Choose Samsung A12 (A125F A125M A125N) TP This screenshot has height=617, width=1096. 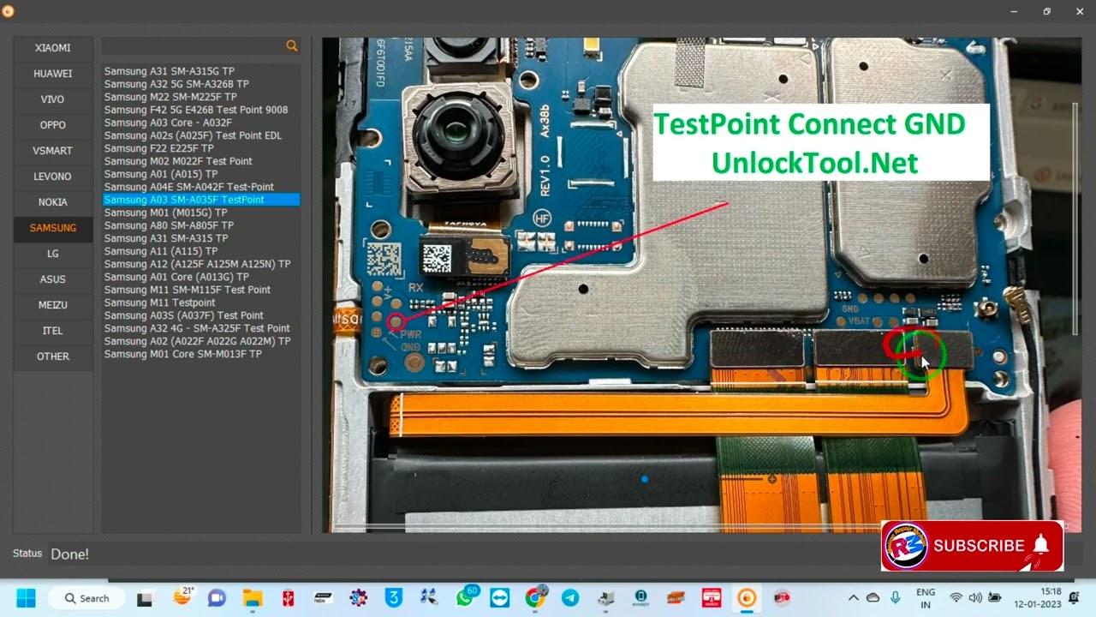[x=198, y=264]
